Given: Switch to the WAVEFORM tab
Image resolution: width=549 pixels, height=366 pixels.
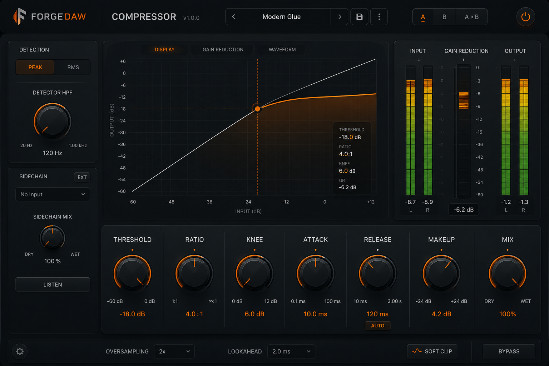Looking at the screenshot, I should click(x=282, y=50).
